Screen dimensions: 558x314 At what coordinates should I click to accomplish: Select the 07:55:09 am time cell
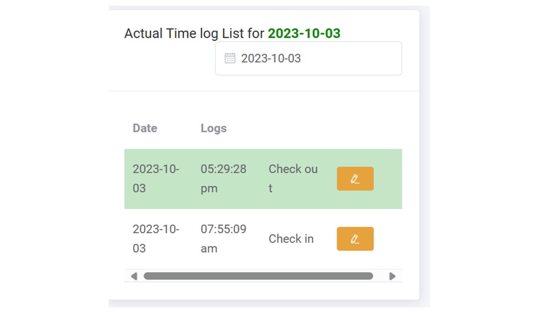click(223, 239)
